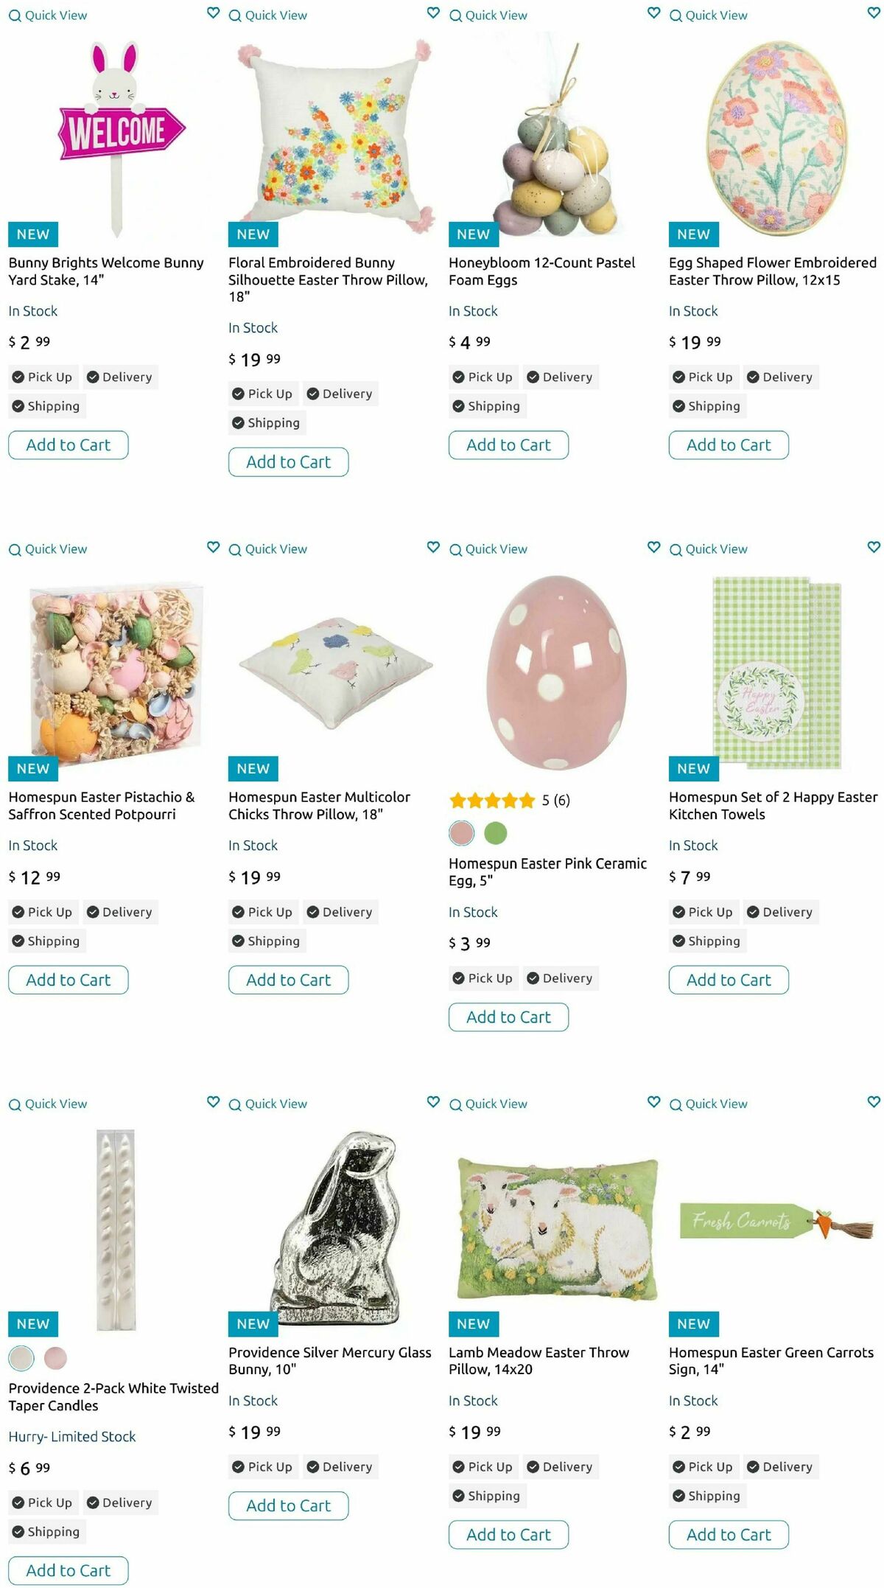
Task: Open Homespun Easter Green Carrots Sign title
Action: pyautogui.click(x=771, y=1360)
